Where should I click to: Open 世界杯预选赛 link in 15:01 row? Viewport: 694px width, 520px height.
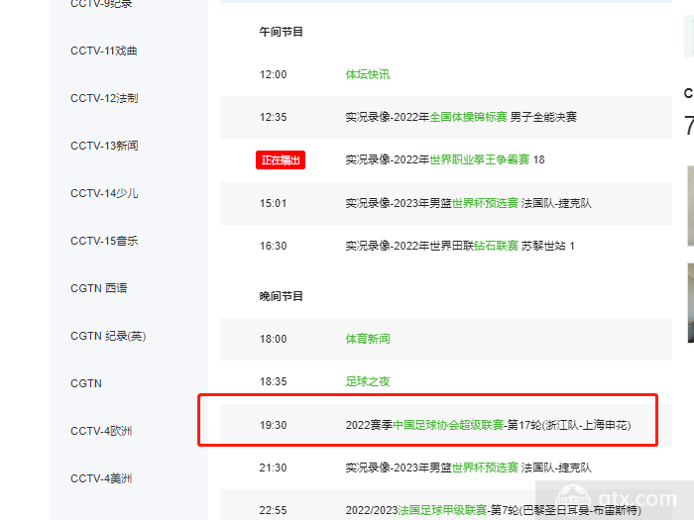pos(485,203)
